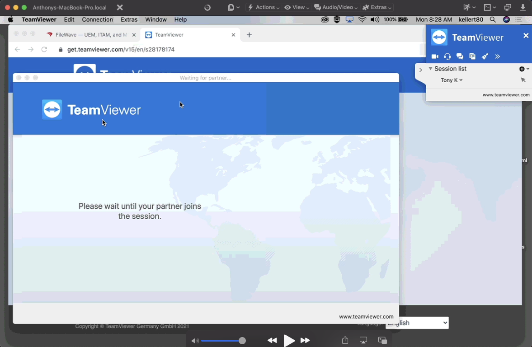Click www.teamviewer.com in Waiting for partner window
This screenshot has width=532, height=347.
[x=366, y=316]
